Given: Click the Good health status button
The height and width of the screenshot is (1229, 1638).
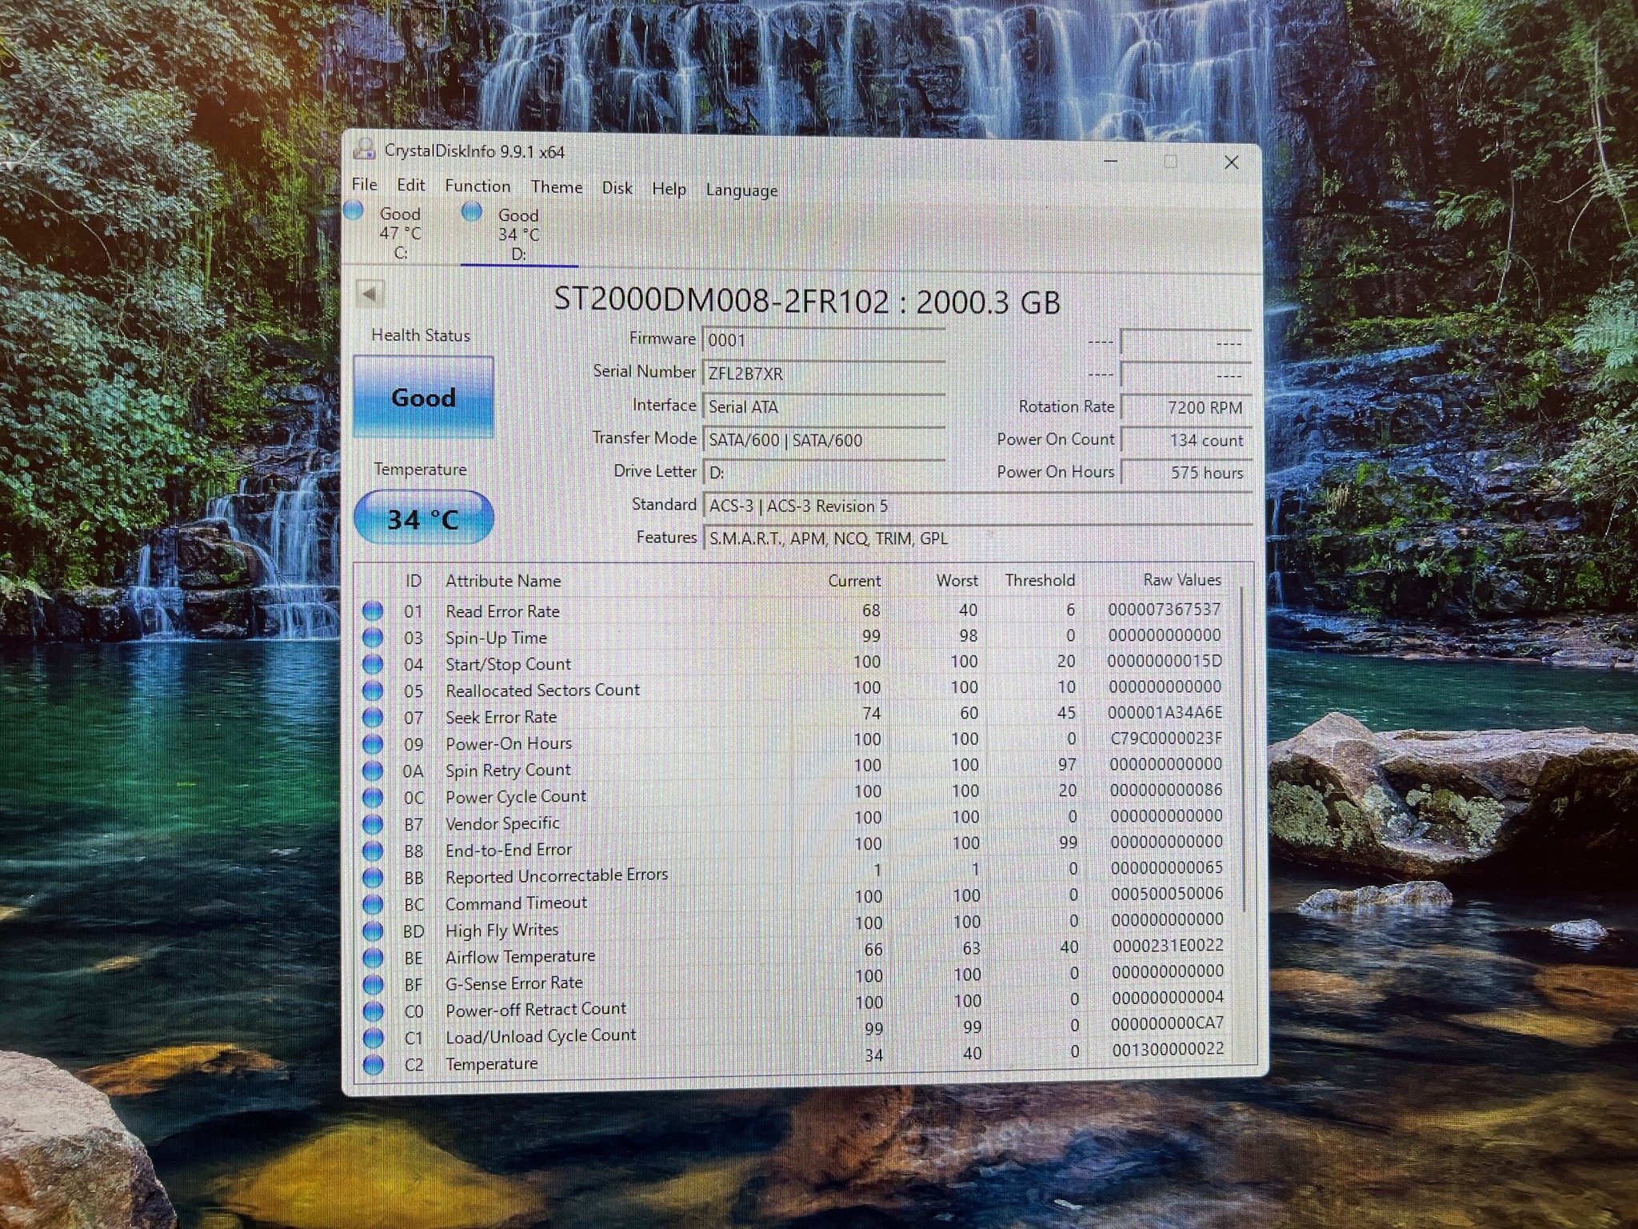Looking at the screenshot, I should coord(423,397).
